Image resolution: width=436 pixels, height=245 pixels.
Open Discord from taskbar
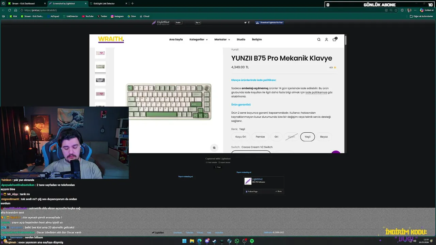click(207, 241)
